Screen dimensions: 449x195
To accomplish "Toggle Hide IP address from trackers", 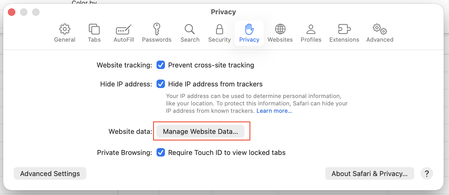I will [x=161, y=84].
